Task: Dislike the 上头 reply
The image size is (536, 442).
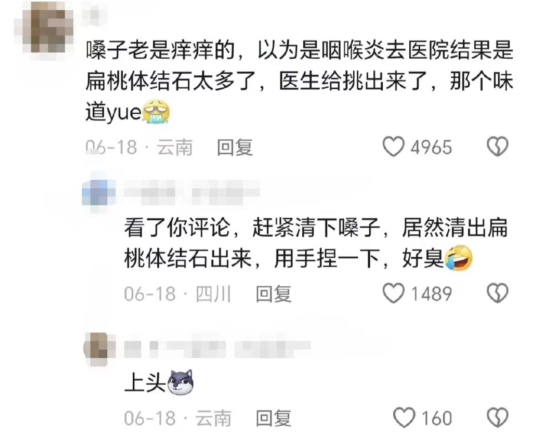Action: (x=497, y=417)
